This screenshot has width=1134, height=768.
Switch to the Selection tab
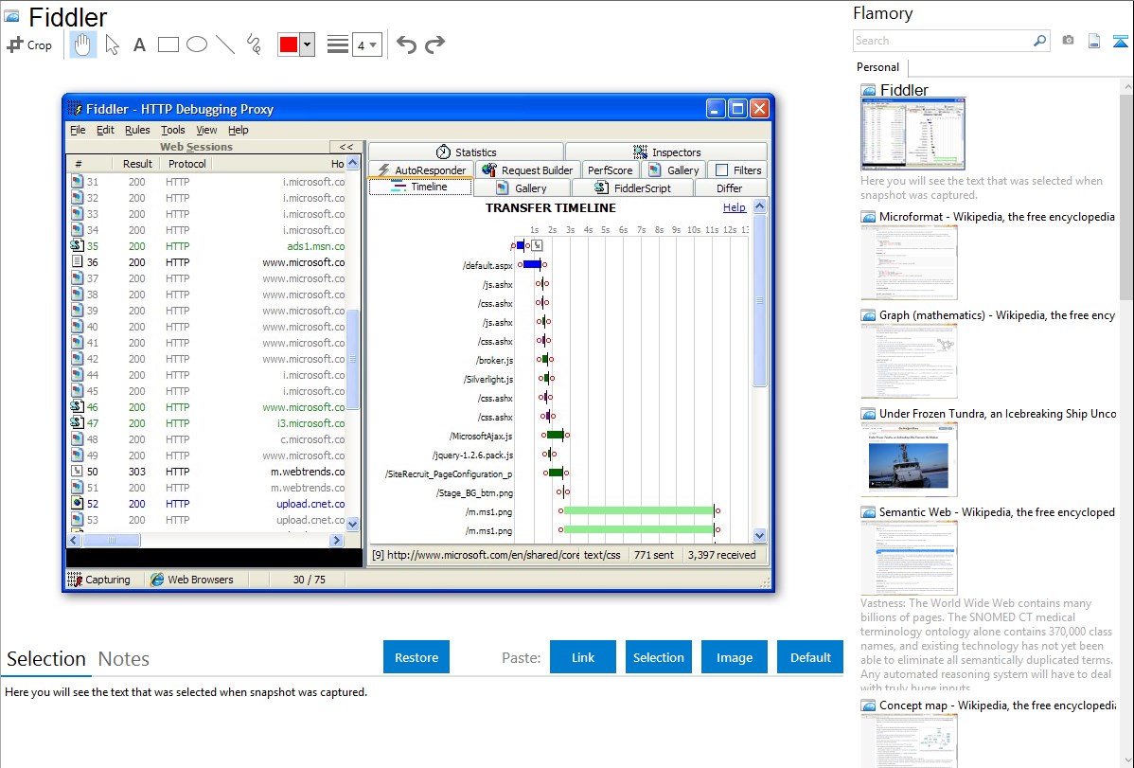46,659
